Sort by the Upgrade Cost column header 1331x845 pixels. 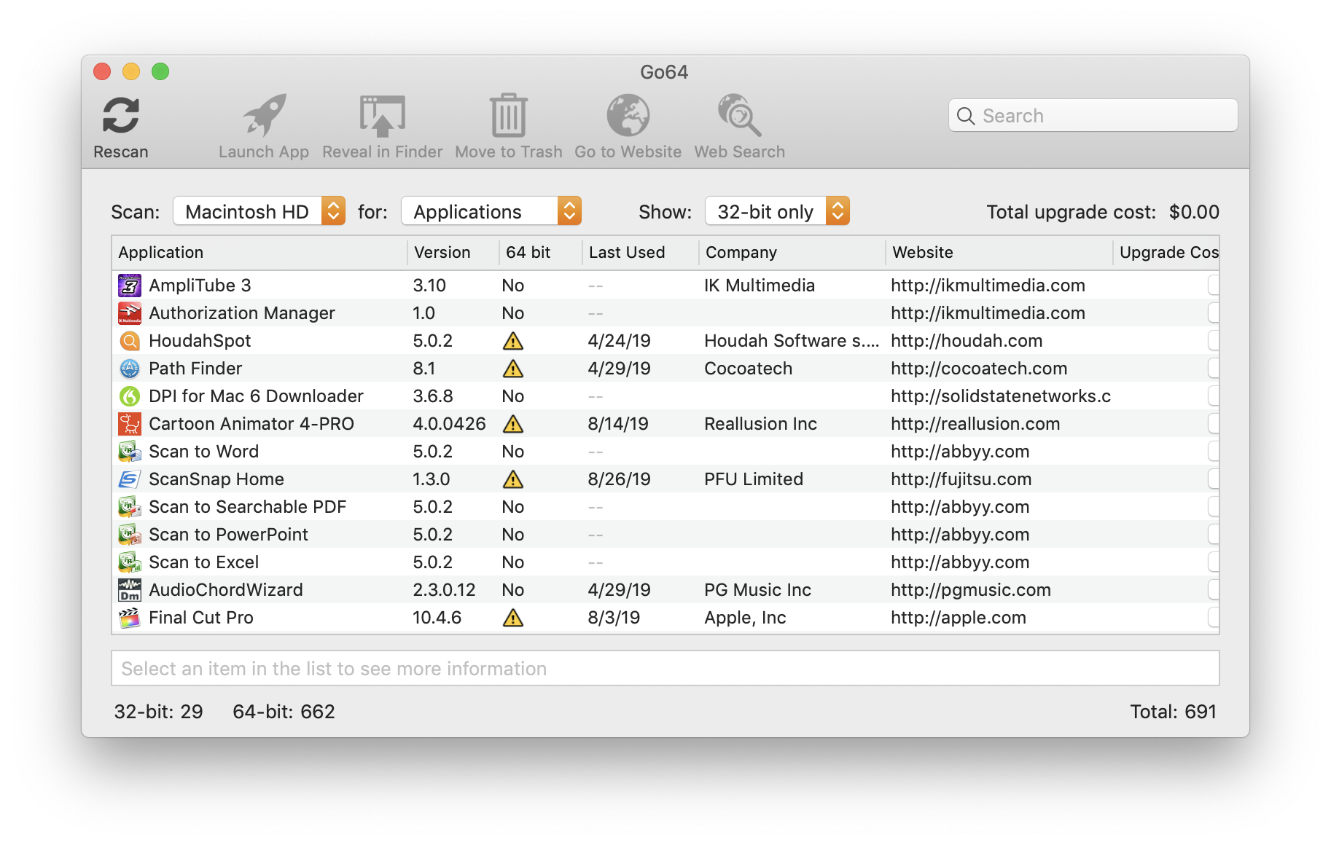point(1166,252)
